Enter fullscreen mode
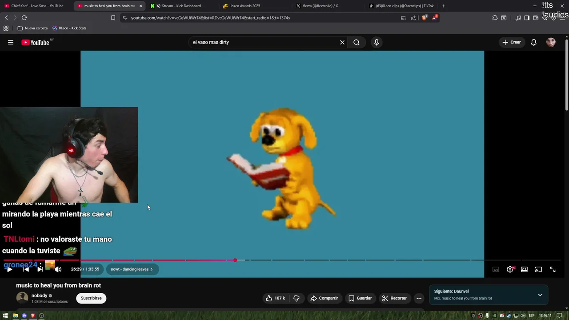Image resolution: width=569 pixels, height=320 pixels. pos(553,269)
